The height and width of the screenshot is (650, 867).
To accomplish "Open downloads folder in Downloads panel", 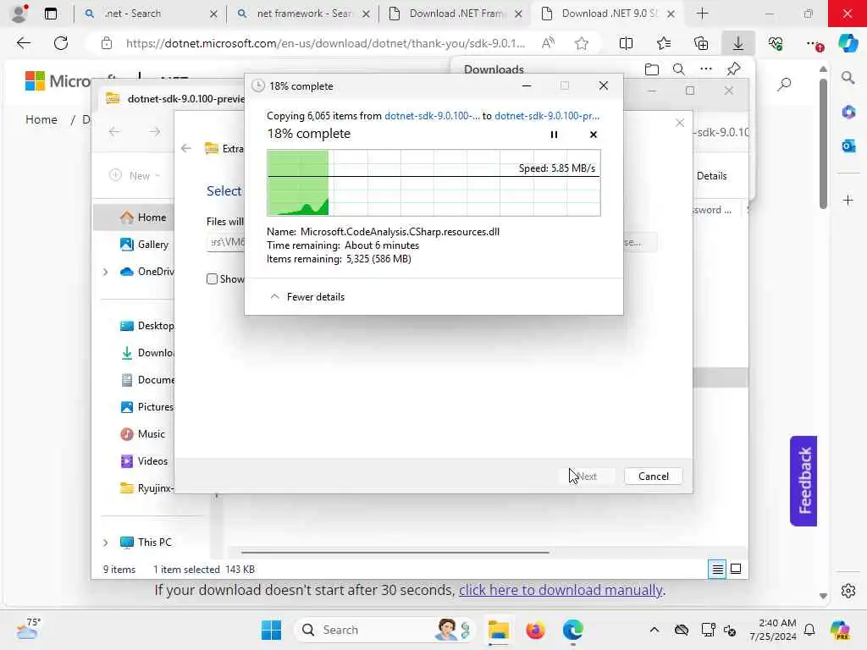I will coord(652,69).
